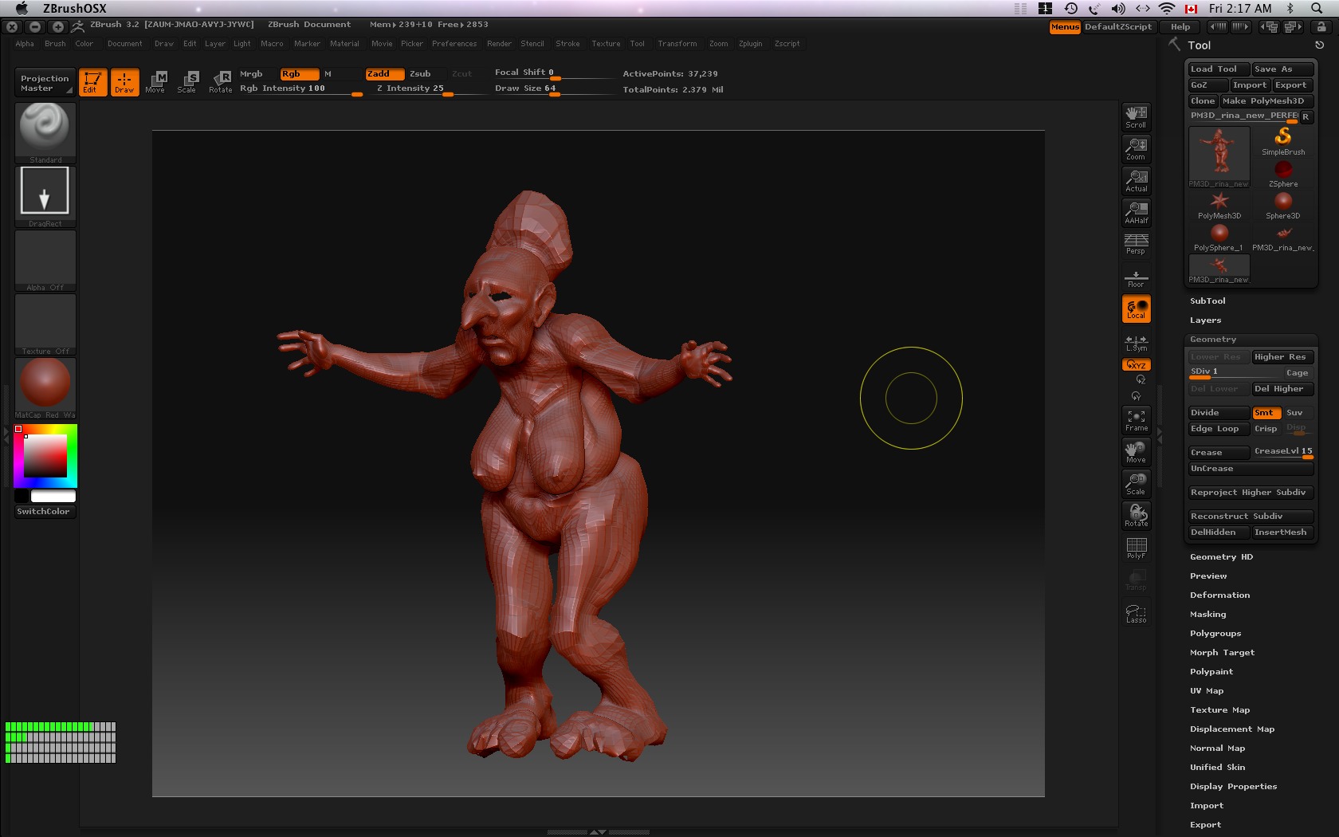Image resolution: width=1339 pixels, height=837 pixels.
Task: Open the DragRect stroke selector
Action: pos(45,196)
